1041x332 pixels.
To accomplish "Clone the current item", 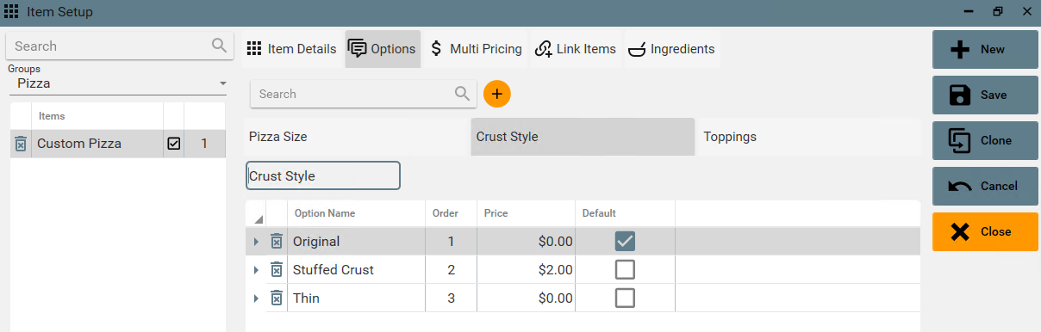I will coord(985,140).
